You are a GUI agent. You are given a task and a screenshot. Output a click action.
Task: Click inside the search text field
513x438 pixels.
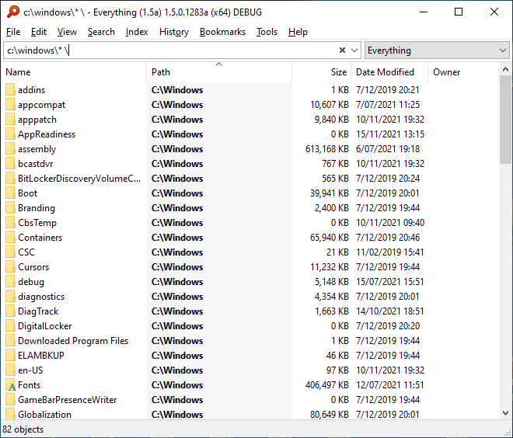[x=170, y=50]
